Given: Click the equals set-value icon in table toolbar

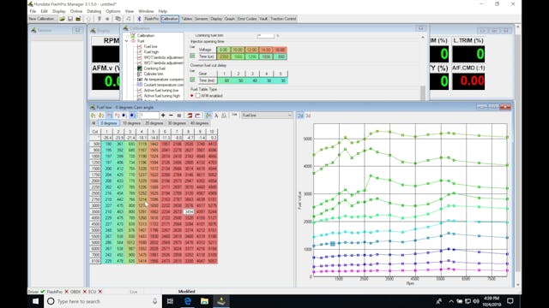Looking at the screenshot, I should [x=179, y=115].
